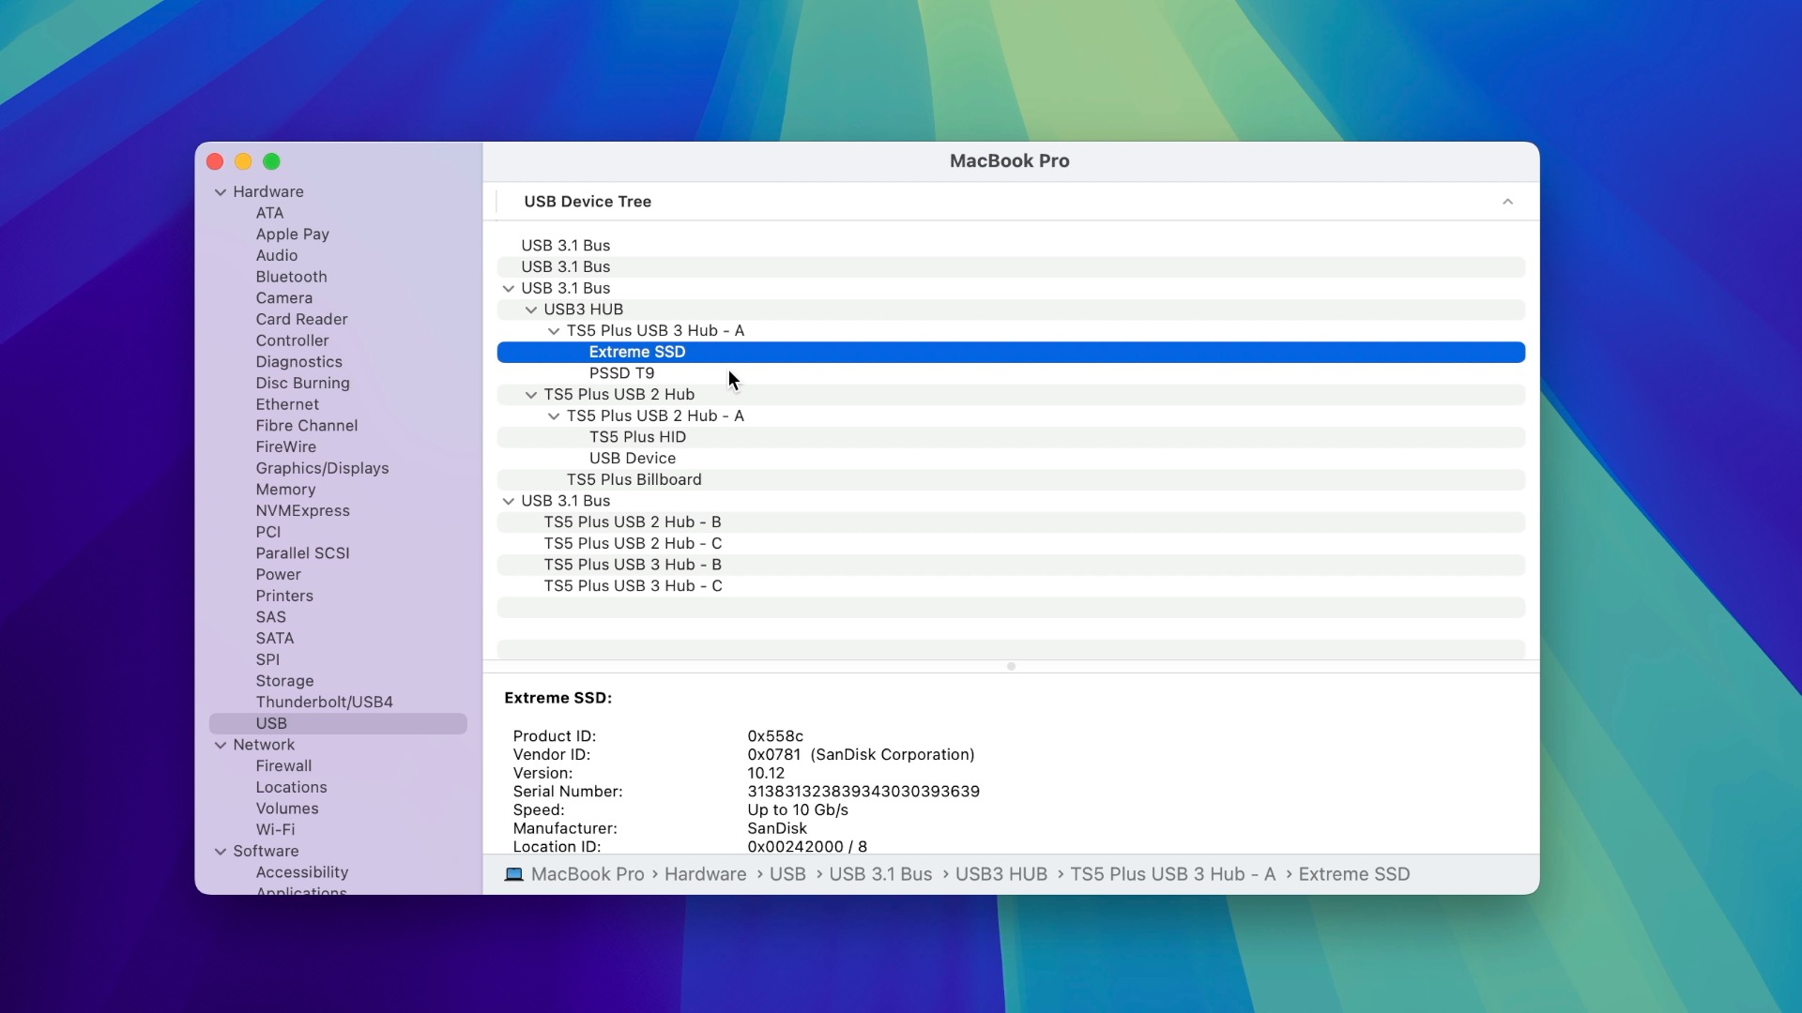Screen dimensions: 1802x1013
Task: Select TS5 Plus USB 3 Hub - C
Action: tap(633, 586)
